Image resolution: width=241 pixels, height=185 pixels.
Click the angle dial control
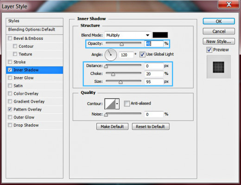click(111, 55)
